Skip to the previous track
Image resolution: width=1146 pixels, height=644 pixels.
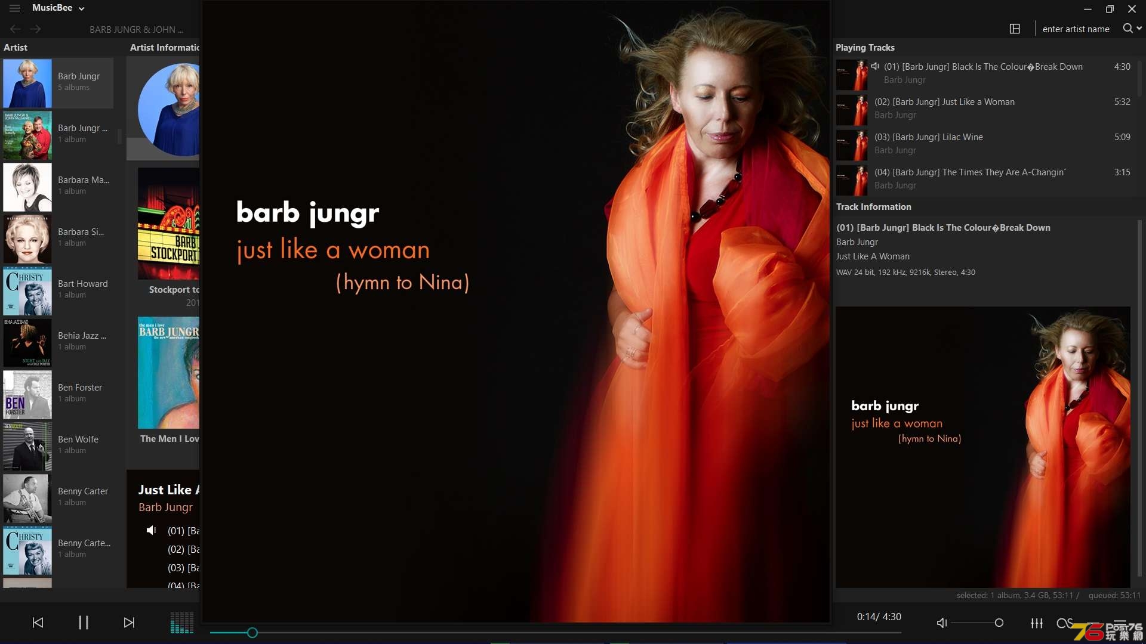coord(38,623)
